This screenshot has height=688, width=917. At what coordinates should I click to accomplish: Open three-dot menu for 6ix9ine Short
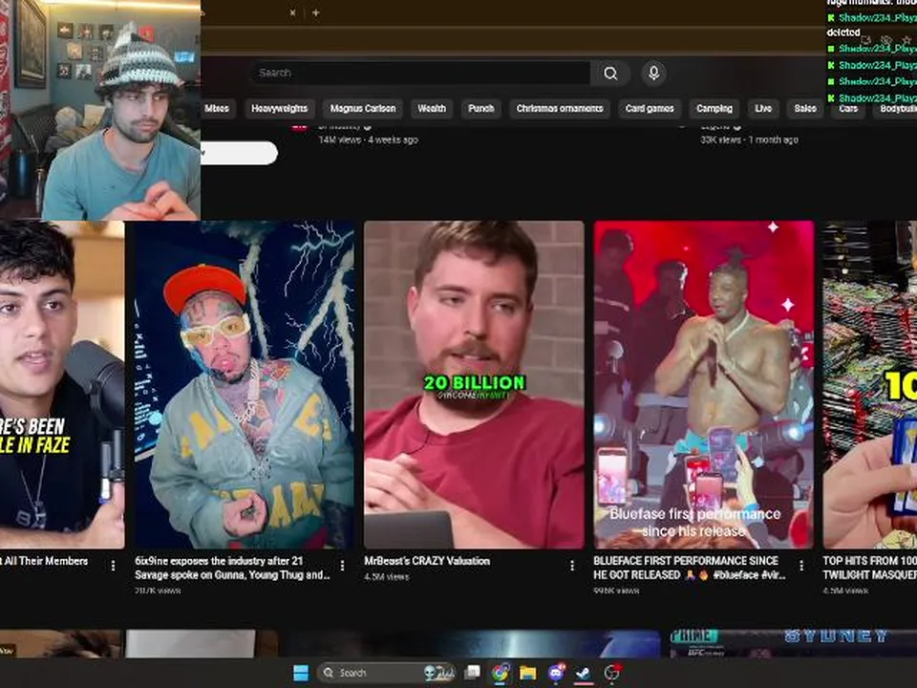pos(342,565)
